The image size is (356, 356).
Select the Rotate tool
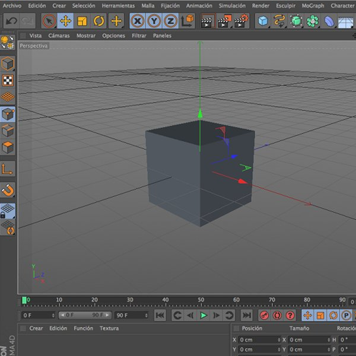tap(99, 21)
